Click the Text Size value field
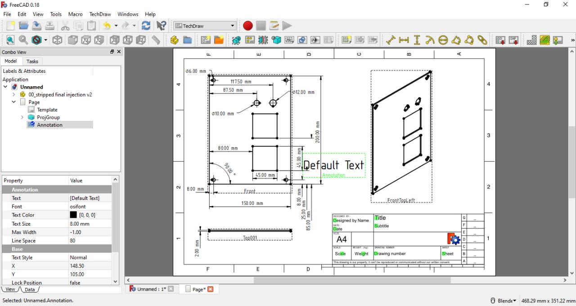The image size is (576, 306). point(90,224)
